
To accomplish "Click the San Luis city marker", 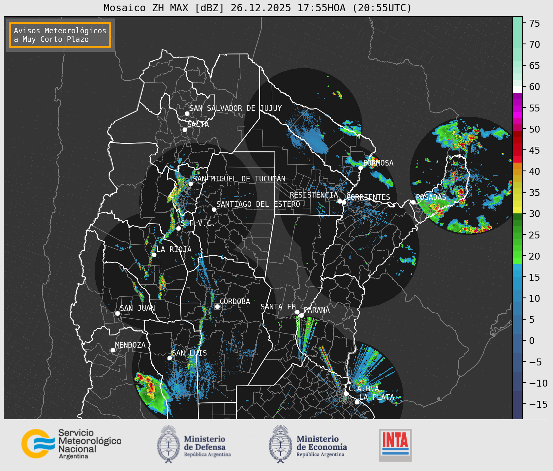I will (169, 358).
